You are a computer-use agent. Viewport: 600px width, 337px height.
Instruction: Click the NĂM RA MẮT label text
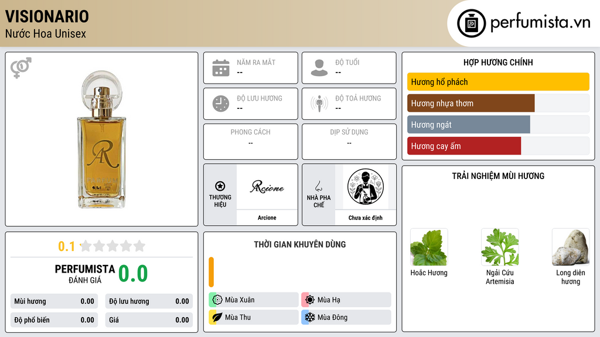coord(256,62)
